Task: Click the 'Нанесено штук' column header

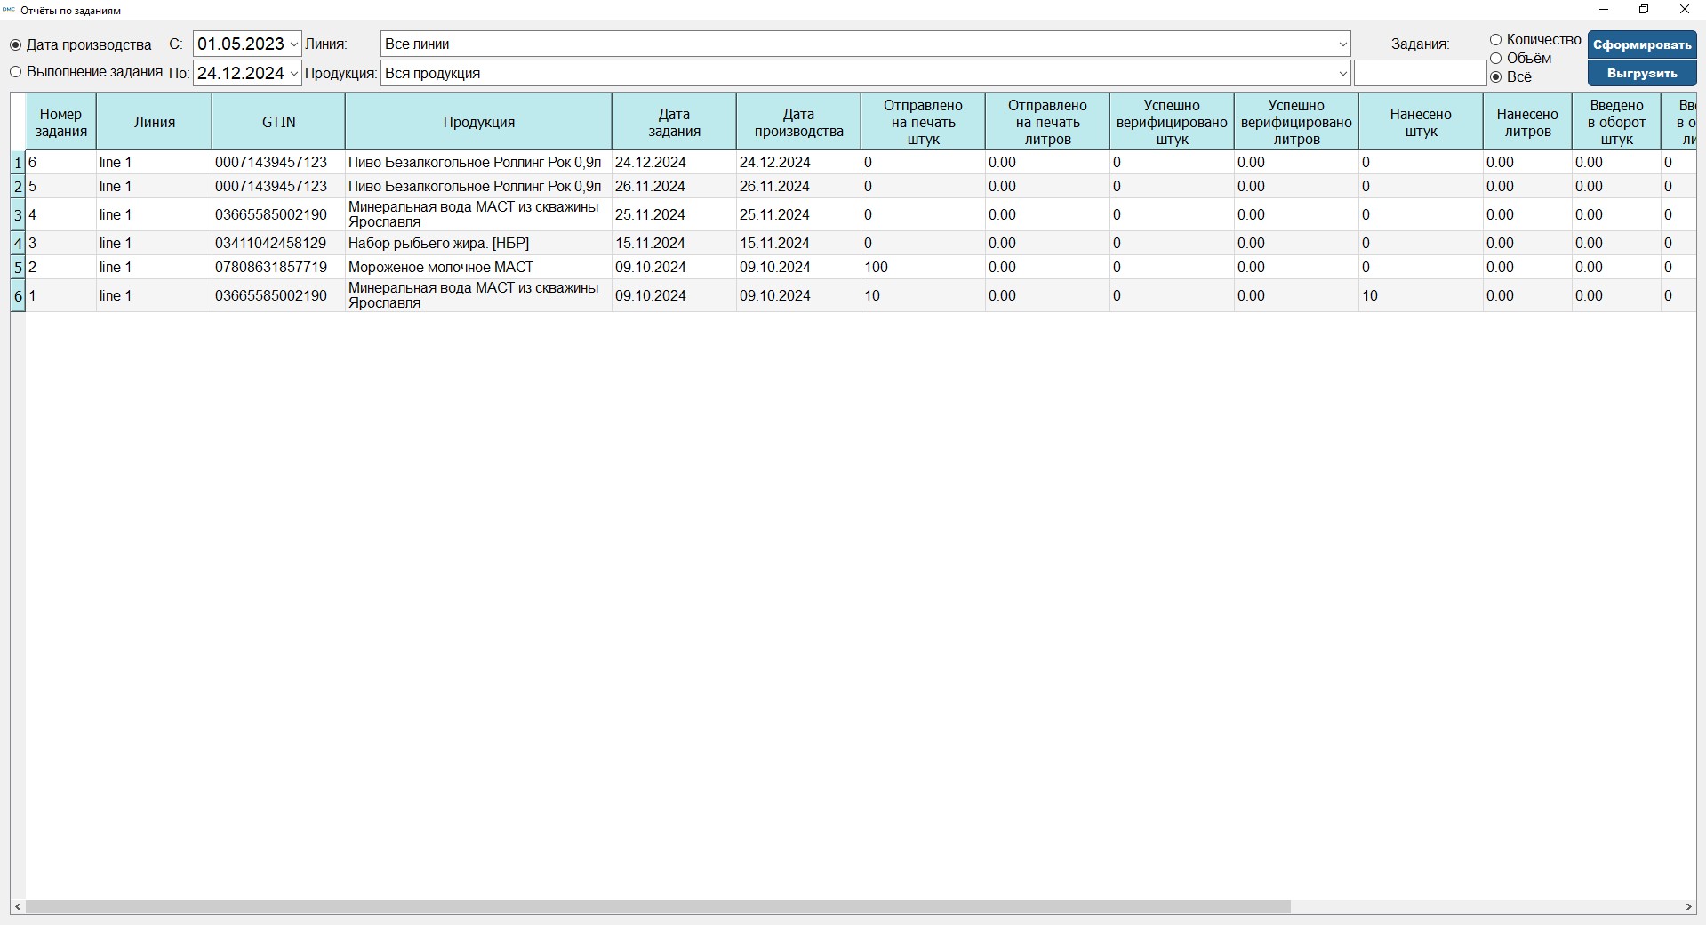Action: (1421, 122)
